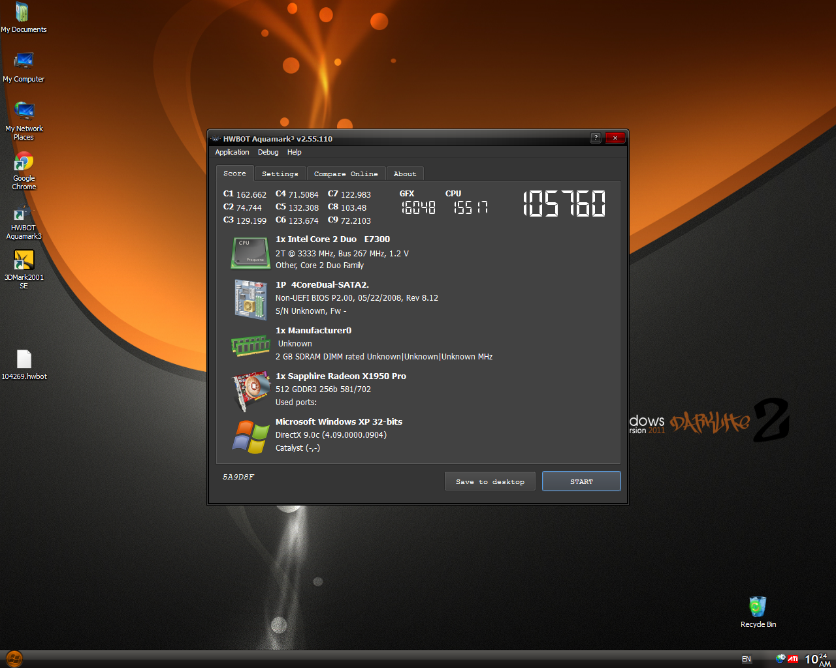Image resolution: width=836 pixels, height=668 pixels.
Task: Close the HWBOT Aquamark3 window
Action: 615,138
